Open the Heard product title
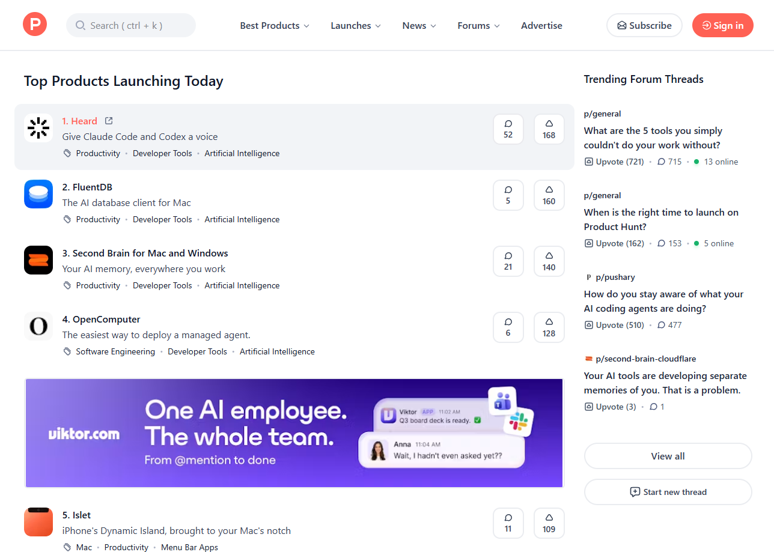Screen dimensions: 774x552 (79, 121)
